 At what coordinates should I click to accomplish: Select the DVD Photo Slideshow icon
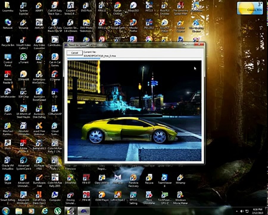click(86, 26)
